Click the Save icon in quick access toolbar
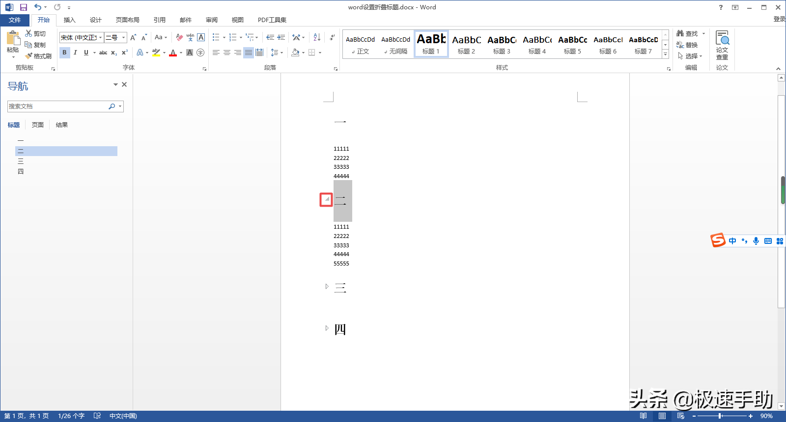Screen dimensions: 786x422 pyautogui.click(x=23, y=7)
